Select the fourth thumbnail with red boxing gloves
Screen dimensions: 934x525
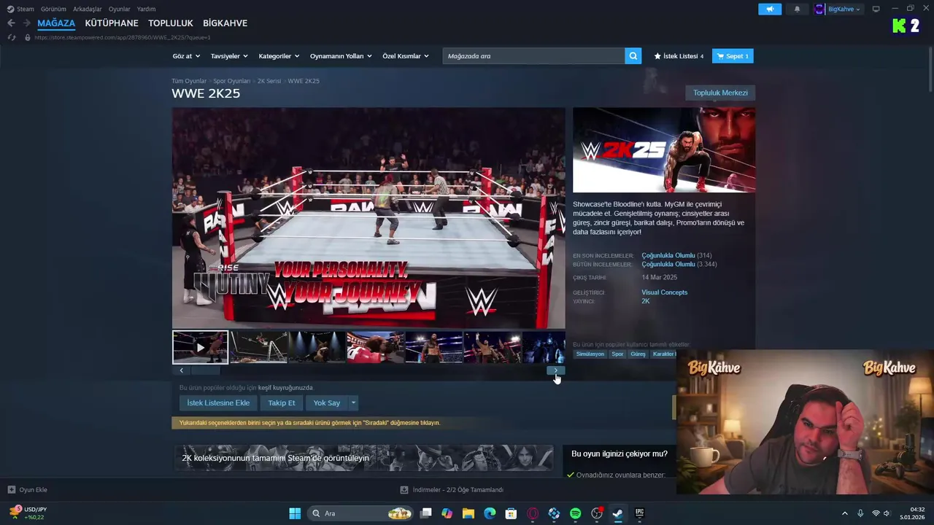point(375,347)
